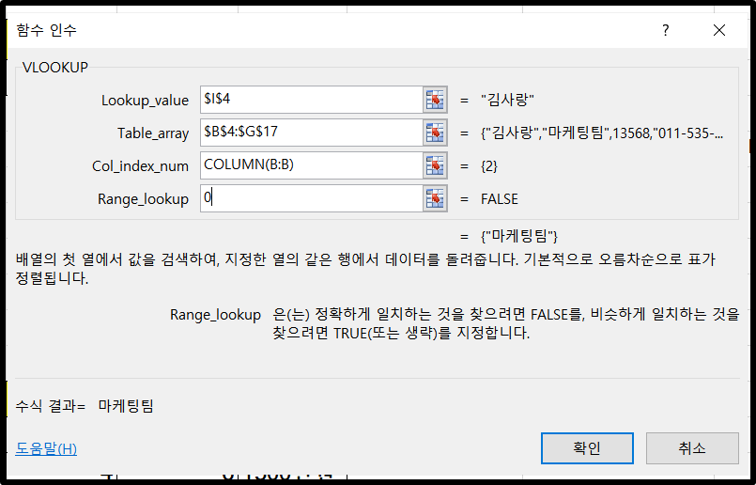756x485 pixels.
Task: Click the Range_lookup input field
Action: [312, 198]
